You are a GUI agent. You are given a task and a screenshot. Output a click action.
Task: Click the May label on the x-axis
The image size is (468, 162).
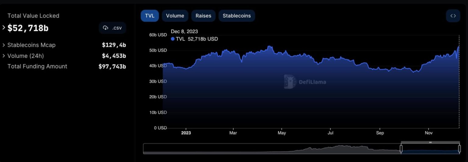click(282, 133)
